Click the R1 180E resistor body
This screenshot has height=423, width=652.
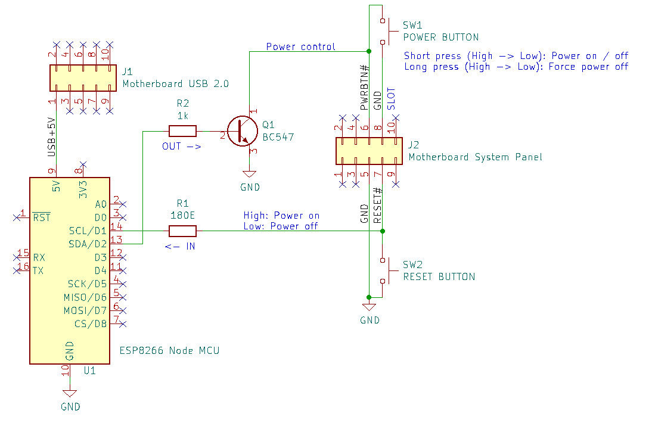pyautogui.click(x=182, y=231)
